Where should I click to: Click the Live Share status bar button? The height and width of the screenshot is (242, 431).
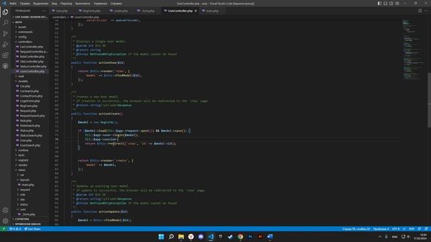(x=32, y=229)
